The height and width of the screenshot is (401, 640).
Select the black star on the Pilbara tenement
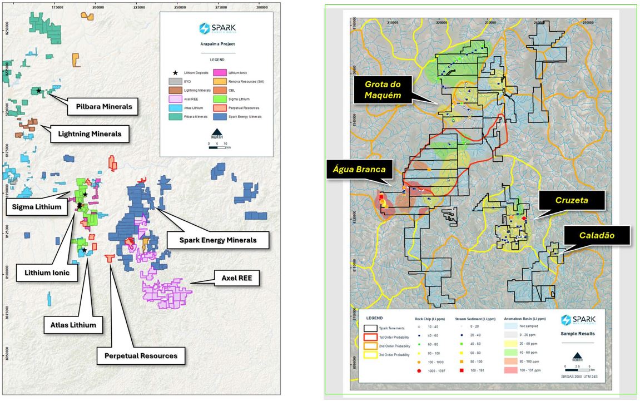tap(39, 91)
